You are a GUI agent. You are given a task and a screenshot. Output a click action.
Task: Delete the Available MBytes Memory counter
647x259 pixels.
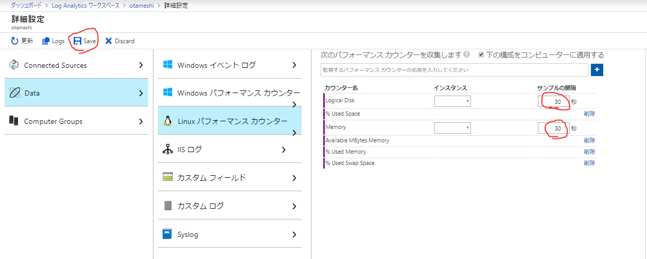point(589,140)
